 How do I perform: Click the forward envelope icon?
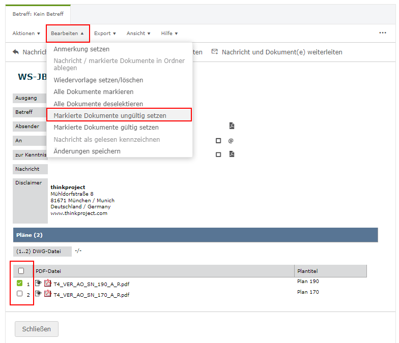point(215,52)
